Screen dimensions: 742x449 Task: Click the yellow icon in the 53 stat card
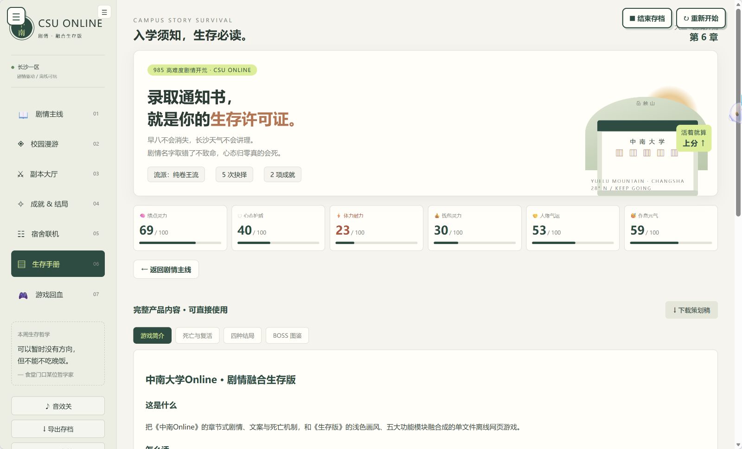click(535, 216)
